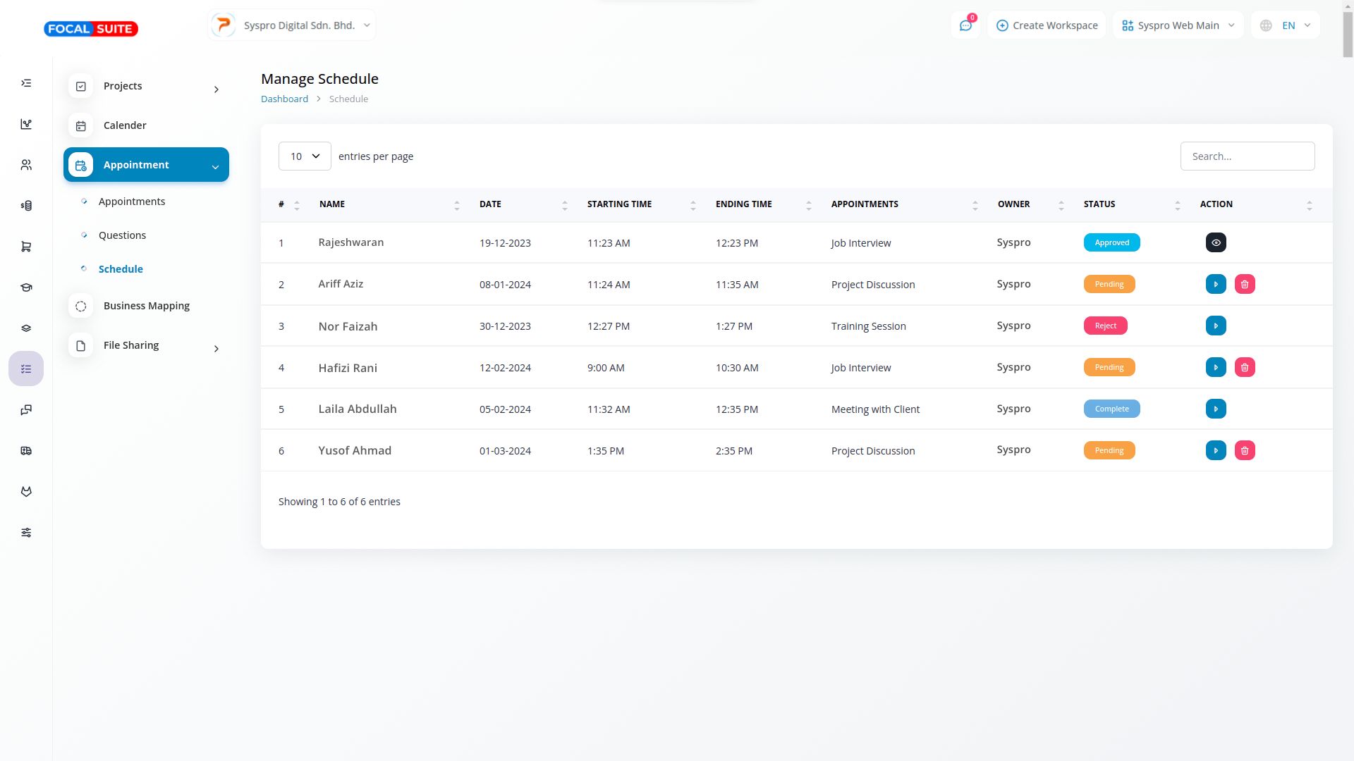This screenshot has height=761, width=1354.
Task: Click the Create Workspace button
Action: 1047,25
